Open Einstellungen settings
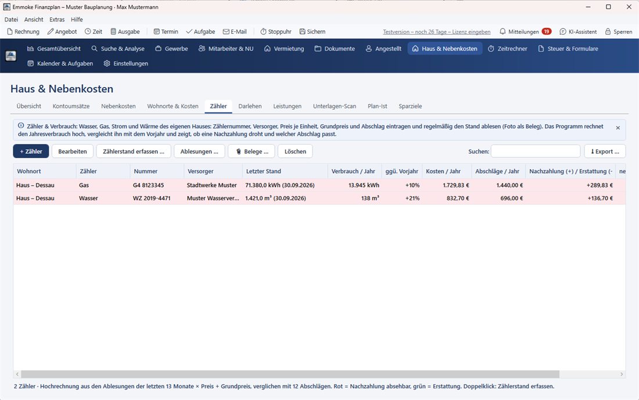The width and height of the screenshot is (639, 400). 126,63
